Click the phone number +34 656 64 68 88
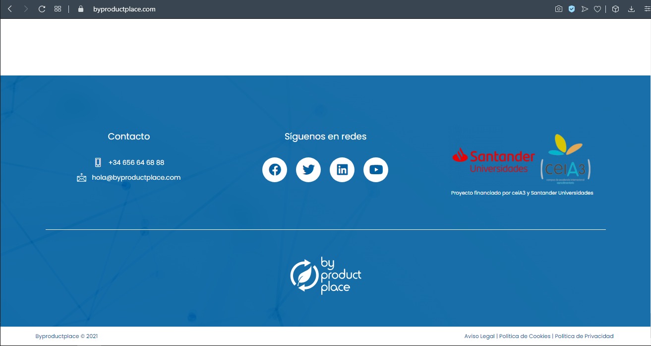Screen dimensions: 651x346 pyautogui.click(x=136, y=162)
